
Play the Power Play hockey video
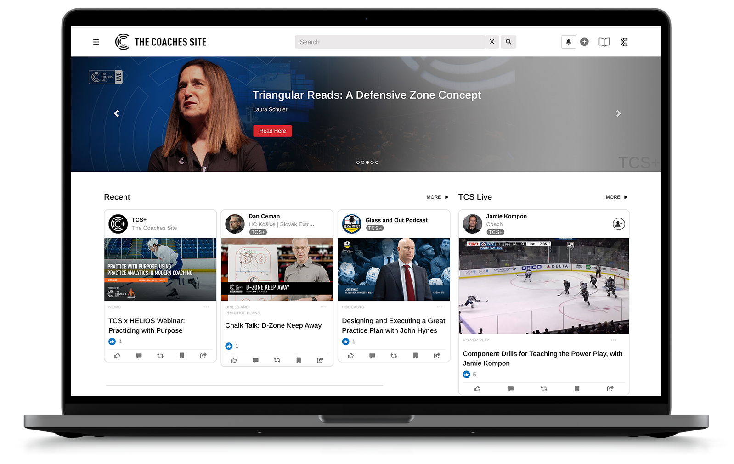pyautogui.click(x=544, y=286)
